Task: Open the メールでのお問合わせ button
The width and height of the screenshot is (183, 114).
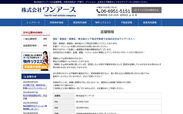Action: 146,10
